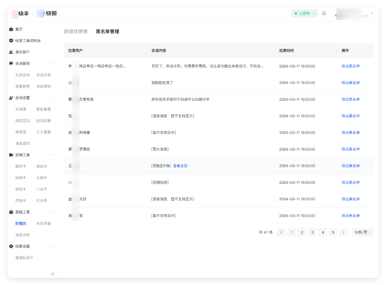386x285 pixels.
Task: Collapse the sidebar with the bottom icon
Action: (53, 273)
